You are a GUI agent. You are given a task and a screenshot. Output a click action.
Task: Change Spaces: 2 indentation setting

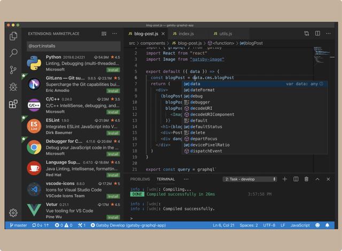[248, 225]
